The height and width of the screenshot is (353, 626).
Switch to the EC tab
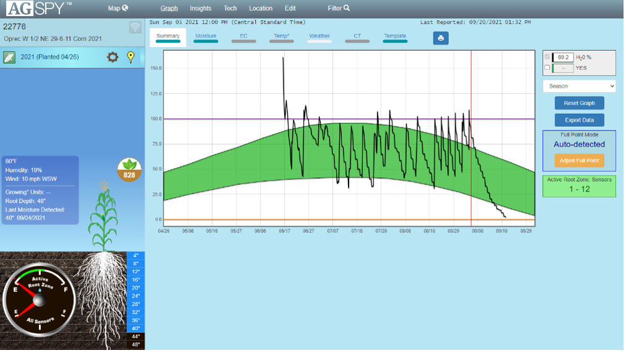coord(245,38)
